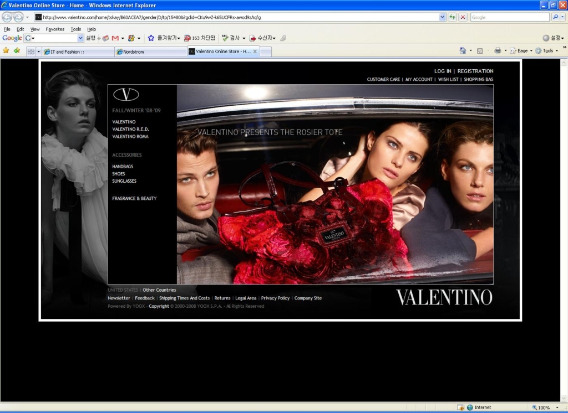
Task: Click the browser Forward arrow button
Action: tap(18, 17)
